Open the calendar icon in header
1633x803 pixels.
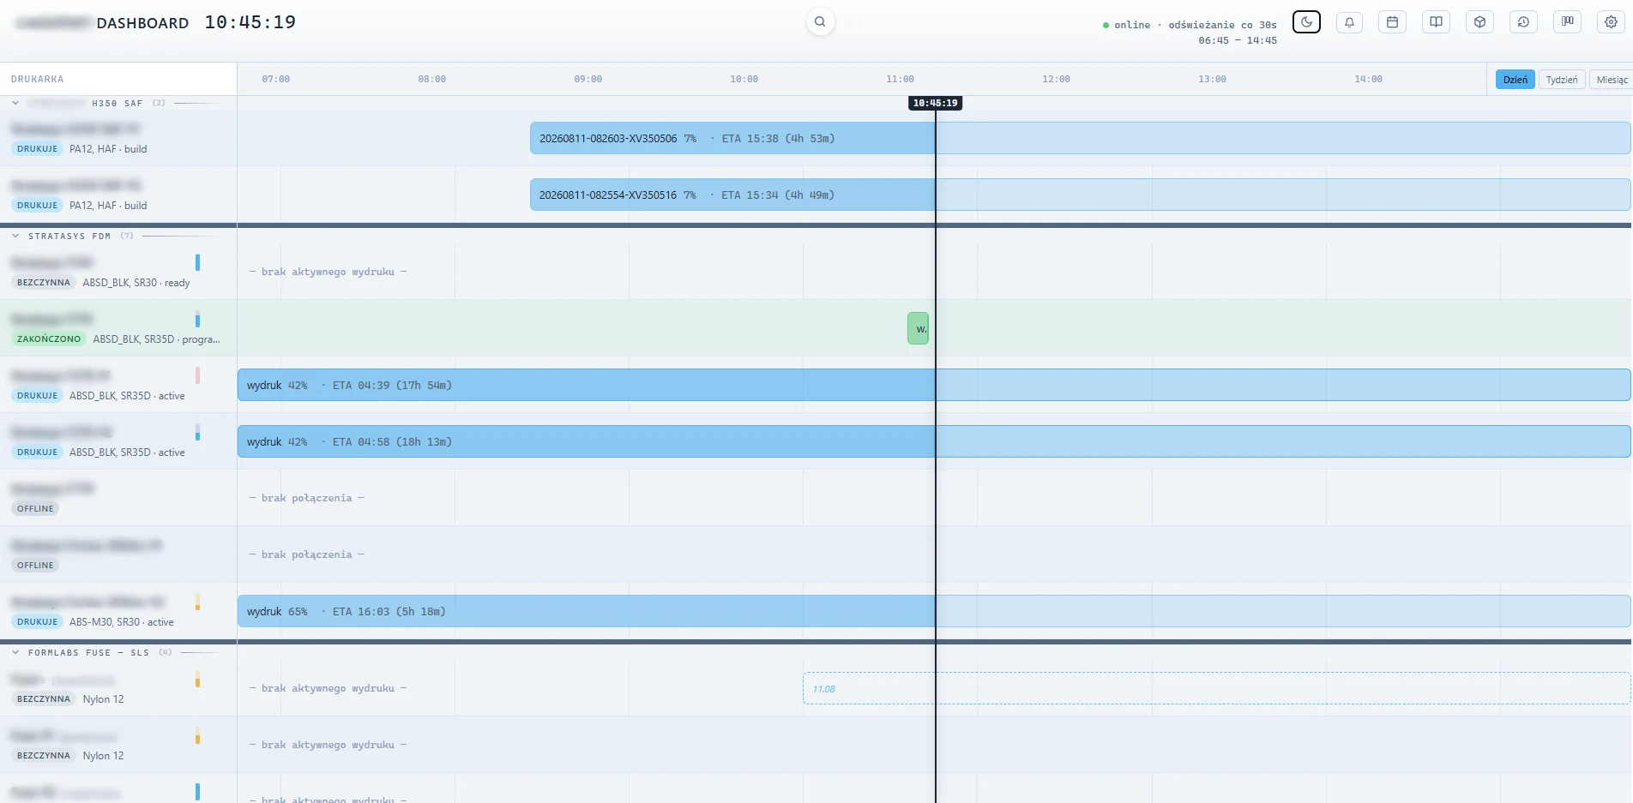pos(1393,22)
